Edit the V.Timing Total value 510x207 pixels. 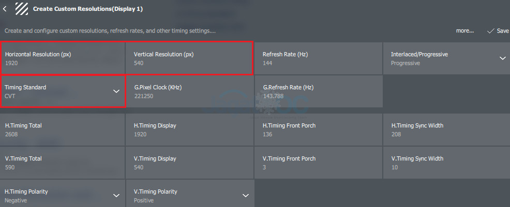click(63, 163)
